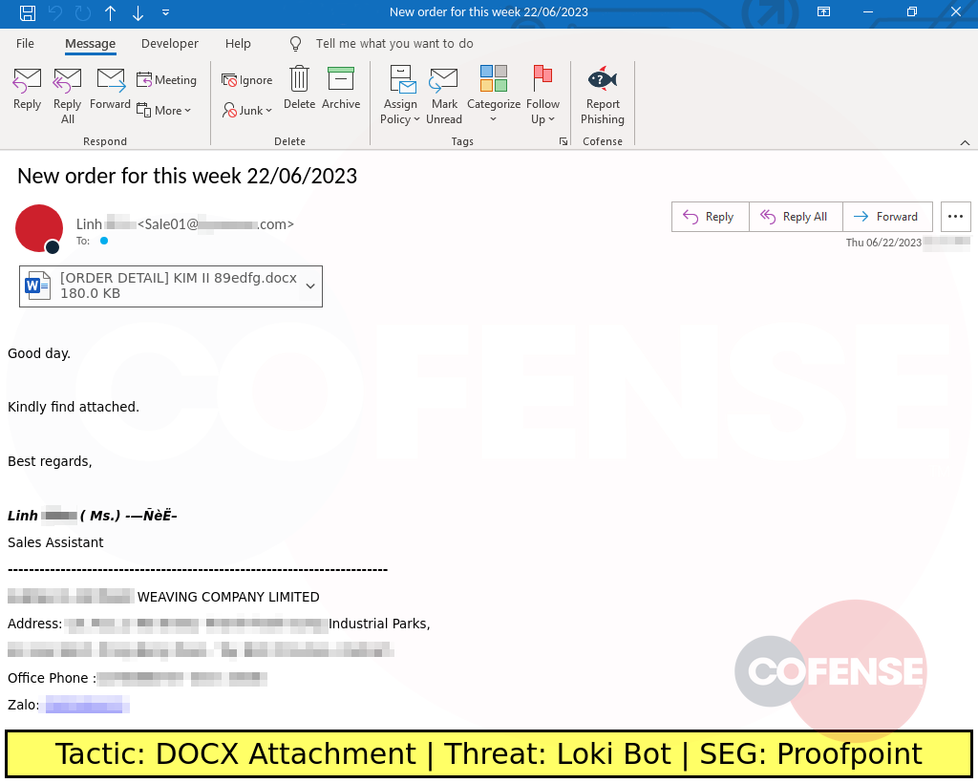Open a new Meeting from this email

click(x=167, y=80)
